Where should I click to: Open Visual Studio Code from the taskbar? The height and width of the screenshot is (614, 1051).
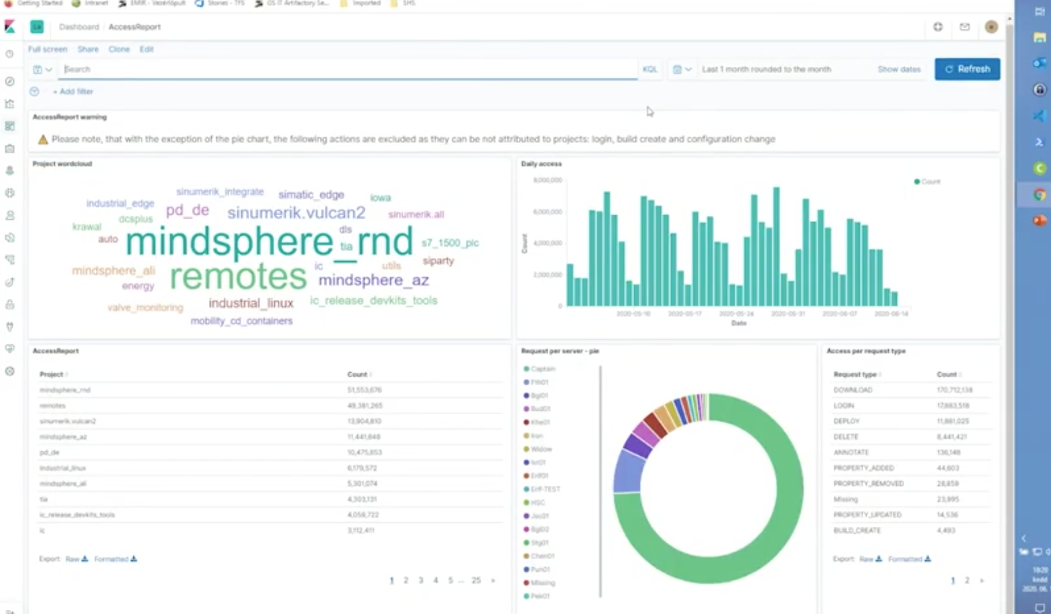1040,115
